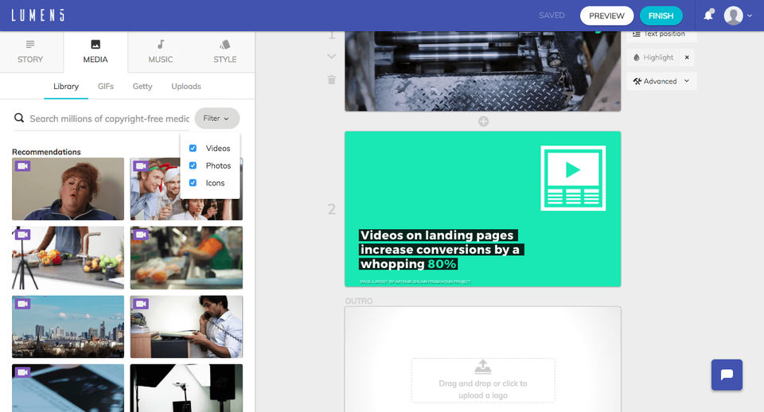Uncheck the Photos filter checkbox

pos(193,165)
